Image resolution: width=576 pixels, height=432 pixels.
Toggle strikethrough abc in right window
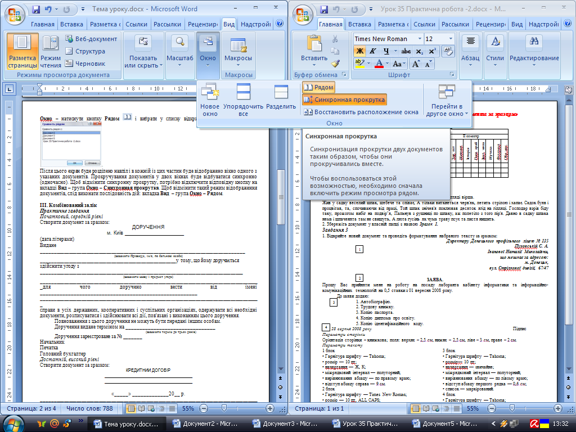coord(406,51)
